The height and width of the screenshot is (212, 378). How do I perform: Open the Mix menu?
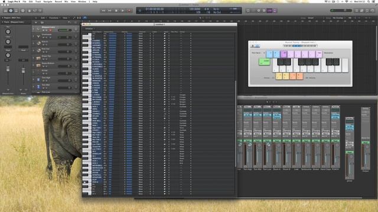click(66, 1)
